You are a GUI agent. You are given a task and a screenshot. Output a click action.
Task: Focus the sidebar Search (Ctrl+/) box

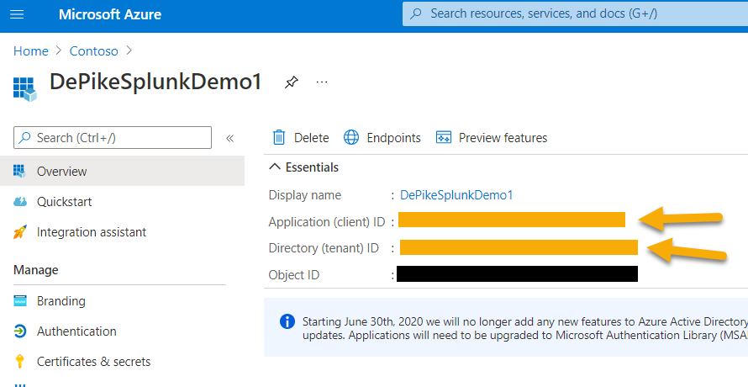pos(113,137)
